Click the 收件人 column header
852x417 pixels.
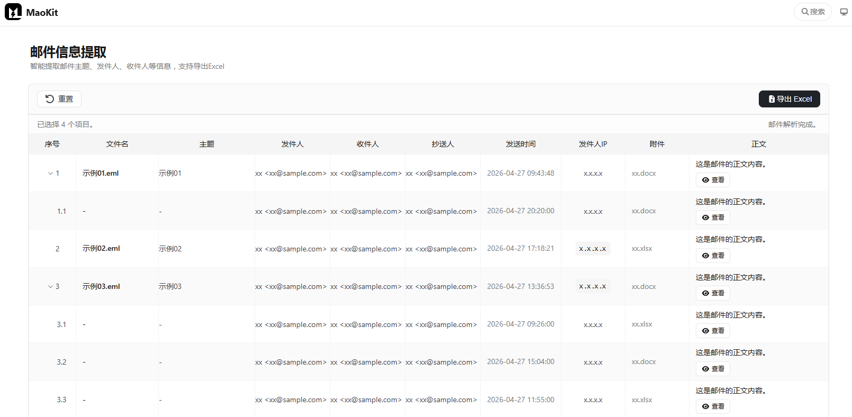point(367,144)
